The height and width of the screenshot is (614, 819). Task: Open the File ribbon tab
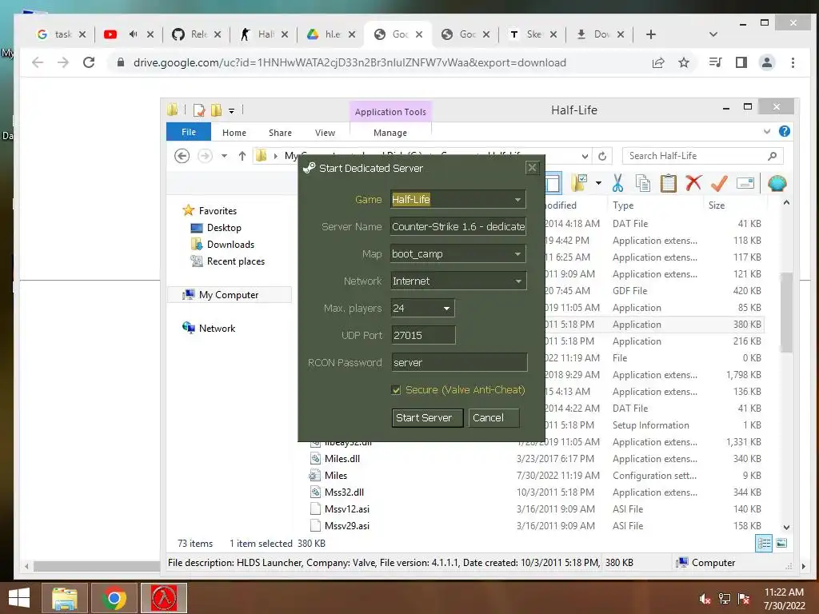pos(189,132)
